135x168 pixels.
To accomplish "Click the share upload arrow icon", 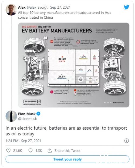I will coord(50,150).
